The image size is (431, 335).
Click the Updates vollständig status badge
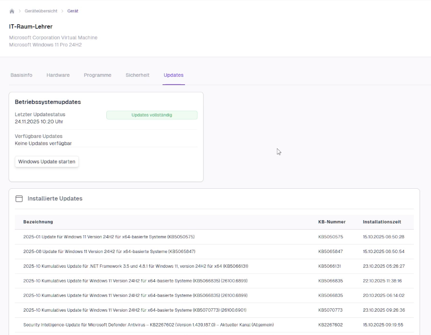point(152,115)
